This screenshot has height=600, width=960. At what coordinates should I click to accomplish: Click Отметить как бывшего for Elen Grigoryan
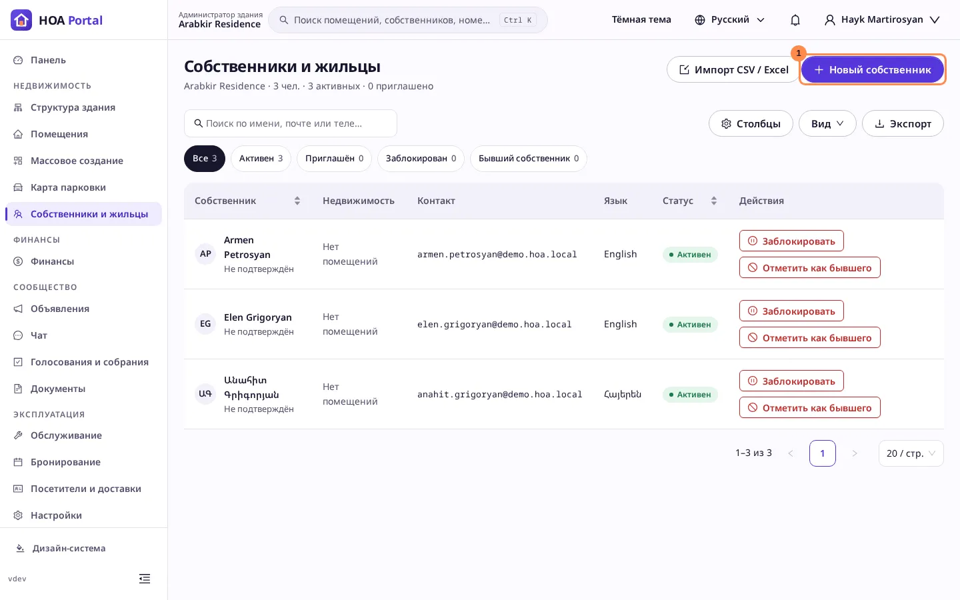(x=810, y=337)
